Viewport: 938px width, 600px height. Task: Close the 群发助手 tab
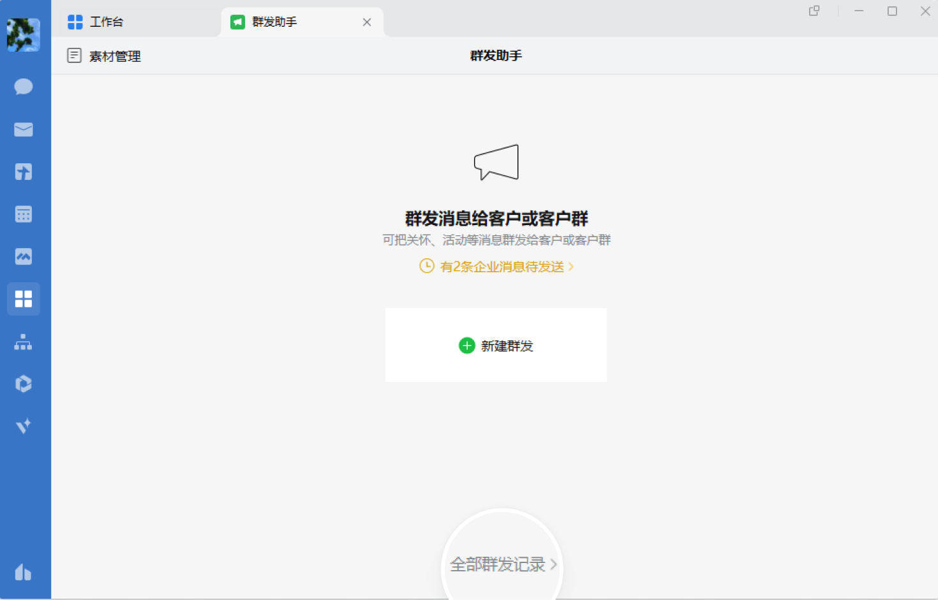point(367,22)
